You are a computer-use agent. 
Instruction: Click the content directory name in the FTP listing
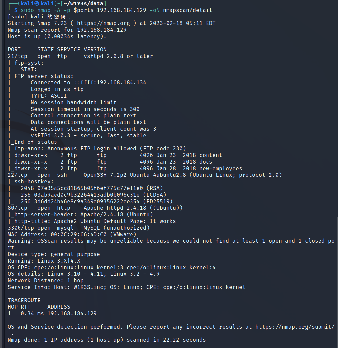[210, 155]
